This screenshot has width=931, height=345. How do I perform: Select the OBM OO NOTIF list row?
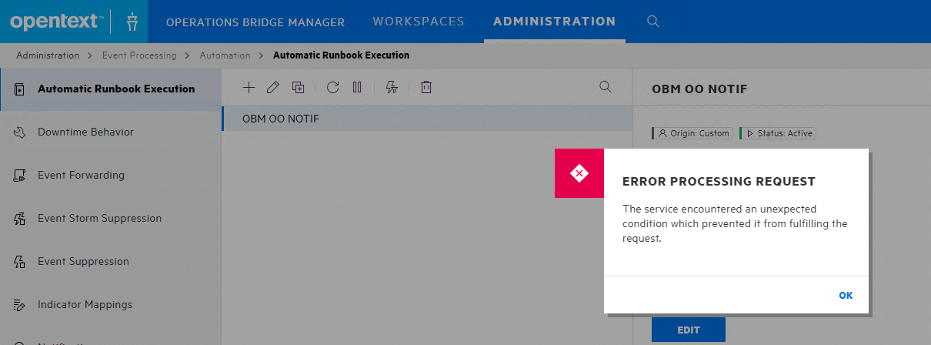[427, 119]
